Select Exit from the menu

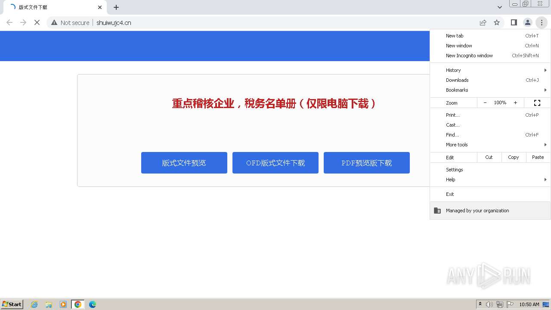[490, 194]
